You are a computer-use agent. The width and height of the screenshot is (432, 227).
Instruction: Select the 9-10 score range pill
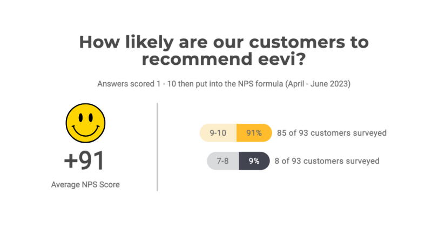tap(218, 133)
